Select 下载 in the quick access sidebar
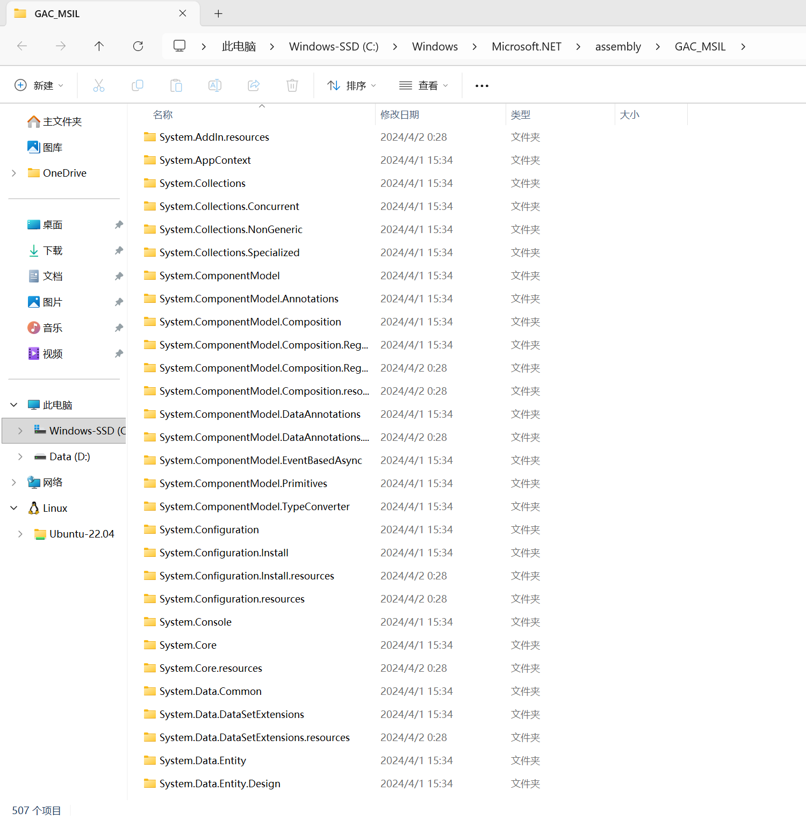 (53, 251)
